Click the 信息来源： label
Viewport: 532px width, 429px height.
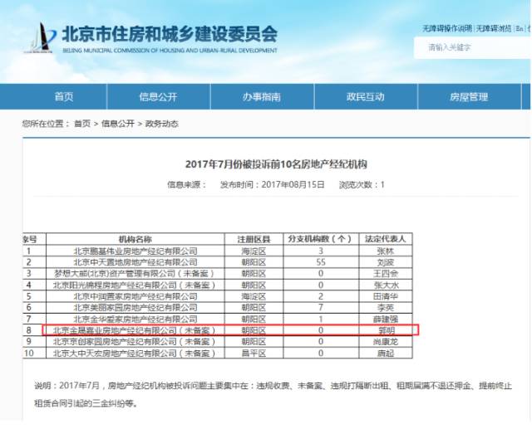coord(187,185)
